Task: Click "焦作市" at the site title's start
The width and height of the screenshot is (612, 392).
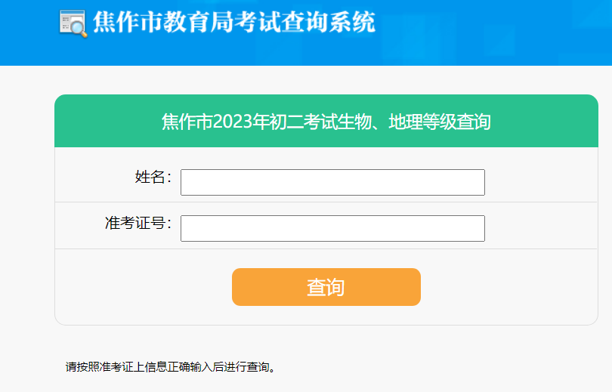Action: click(128, 23)
